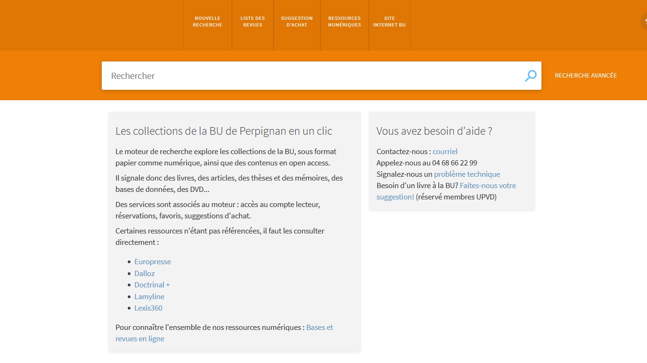This screenshot has width=647, height=363.
Task: Report an issue via problème technique link
Action: pyautogui.click(x=467, y=174)
